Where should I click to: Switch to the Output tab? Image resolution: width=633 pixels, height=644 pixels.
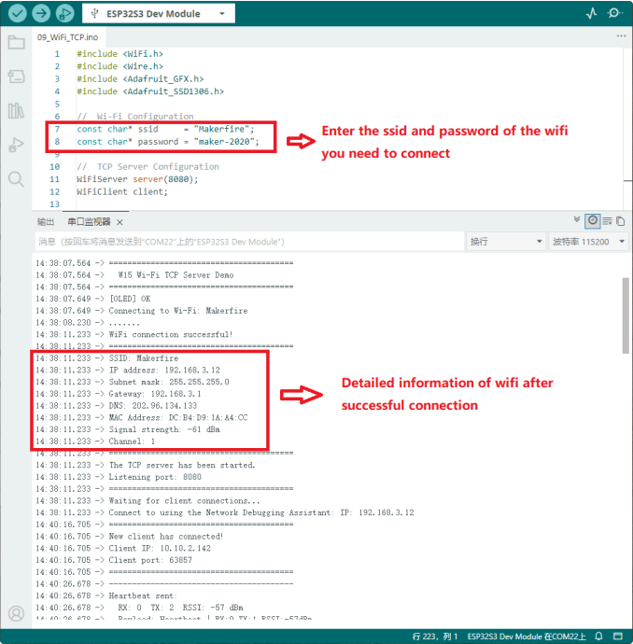(x=46, y=222)
